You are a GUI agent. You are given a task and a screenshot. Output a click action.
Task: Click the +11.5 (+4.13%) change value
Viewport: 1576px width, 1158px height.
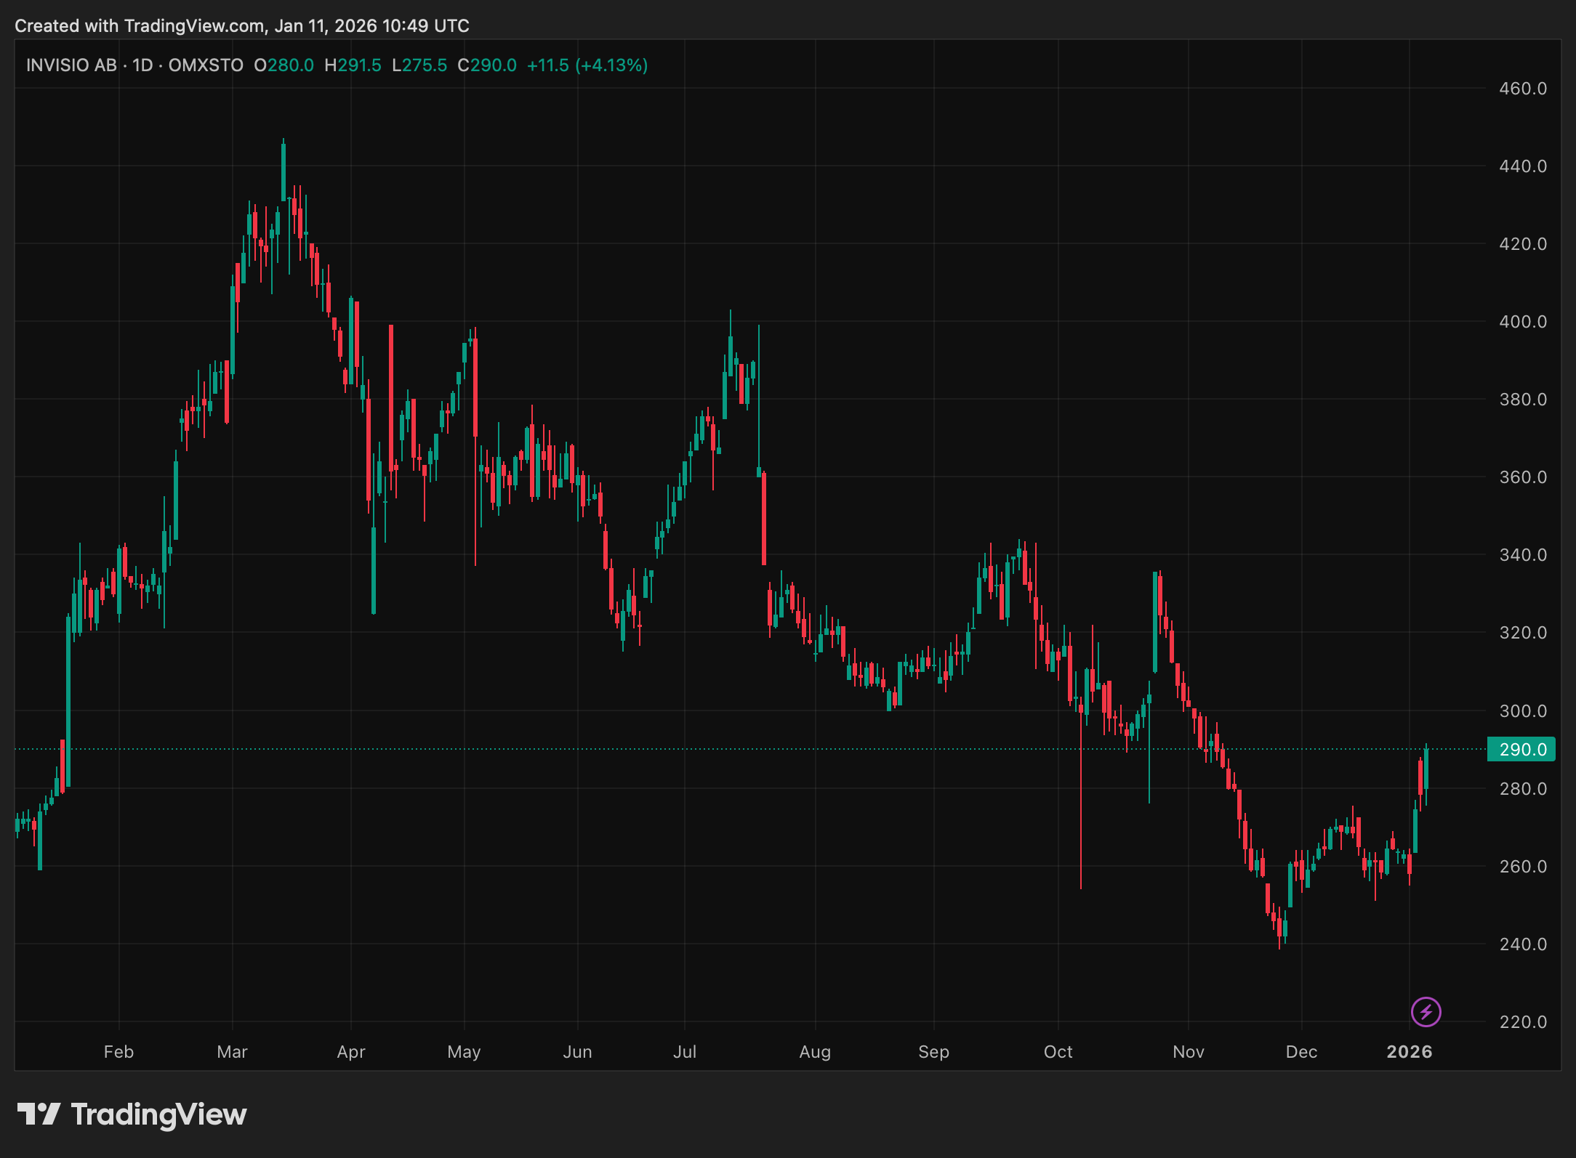[x=587, y=65]
